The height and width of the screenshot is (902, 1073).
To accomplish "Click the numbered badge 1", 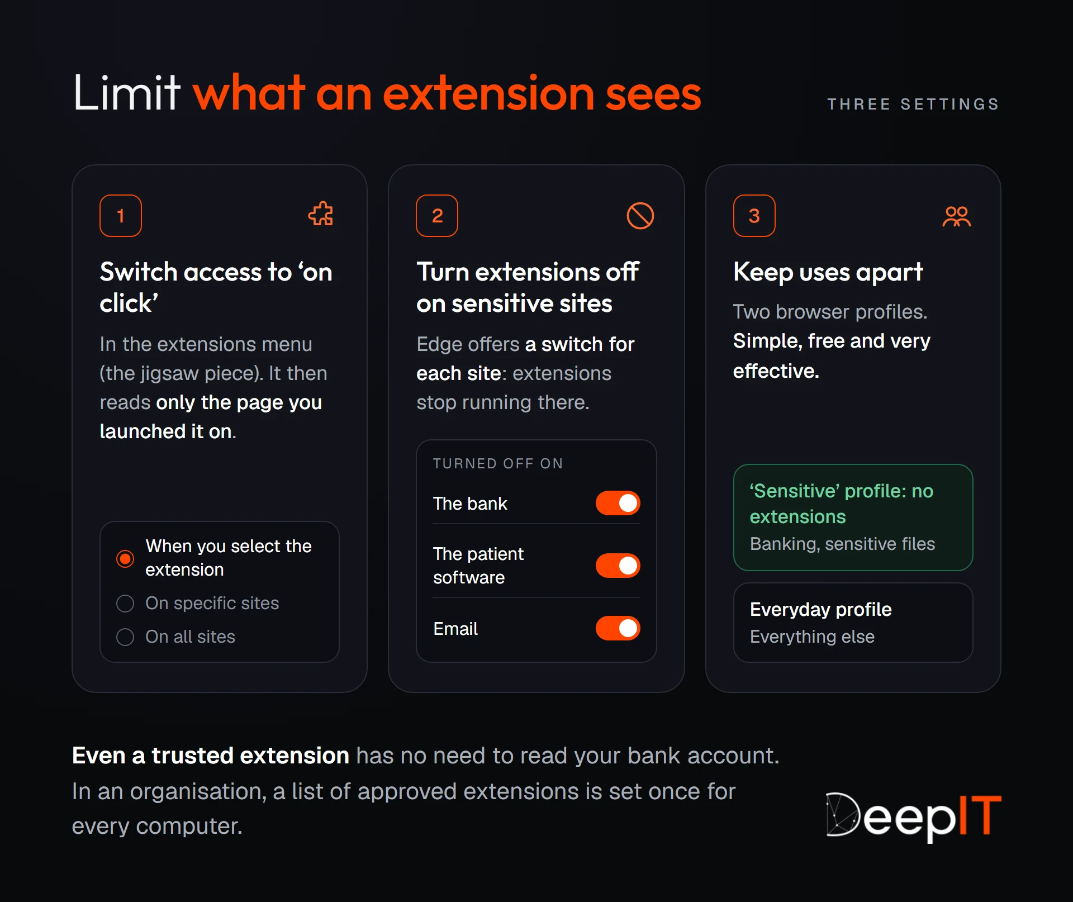I will (x=121, y=216).
